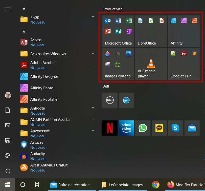The height and width of the screenshot is (191, 205).
Task: Open Affinity Publisher icon in Affinity tile
Action: [194, 21]
